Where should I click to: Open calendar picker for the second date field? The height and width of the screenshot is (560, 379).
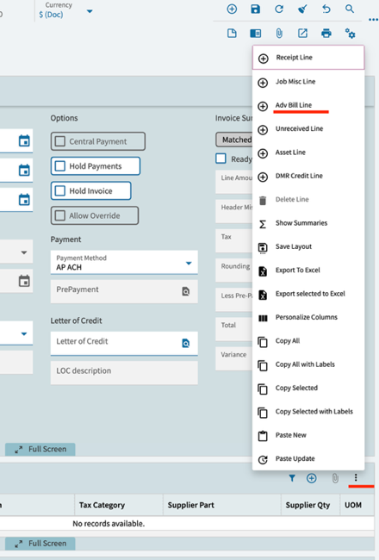click(x=24, y=170)
